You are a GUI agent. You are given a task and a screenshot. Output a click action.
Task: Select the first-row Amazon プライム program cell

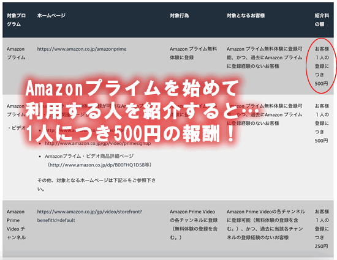(16, 53)
